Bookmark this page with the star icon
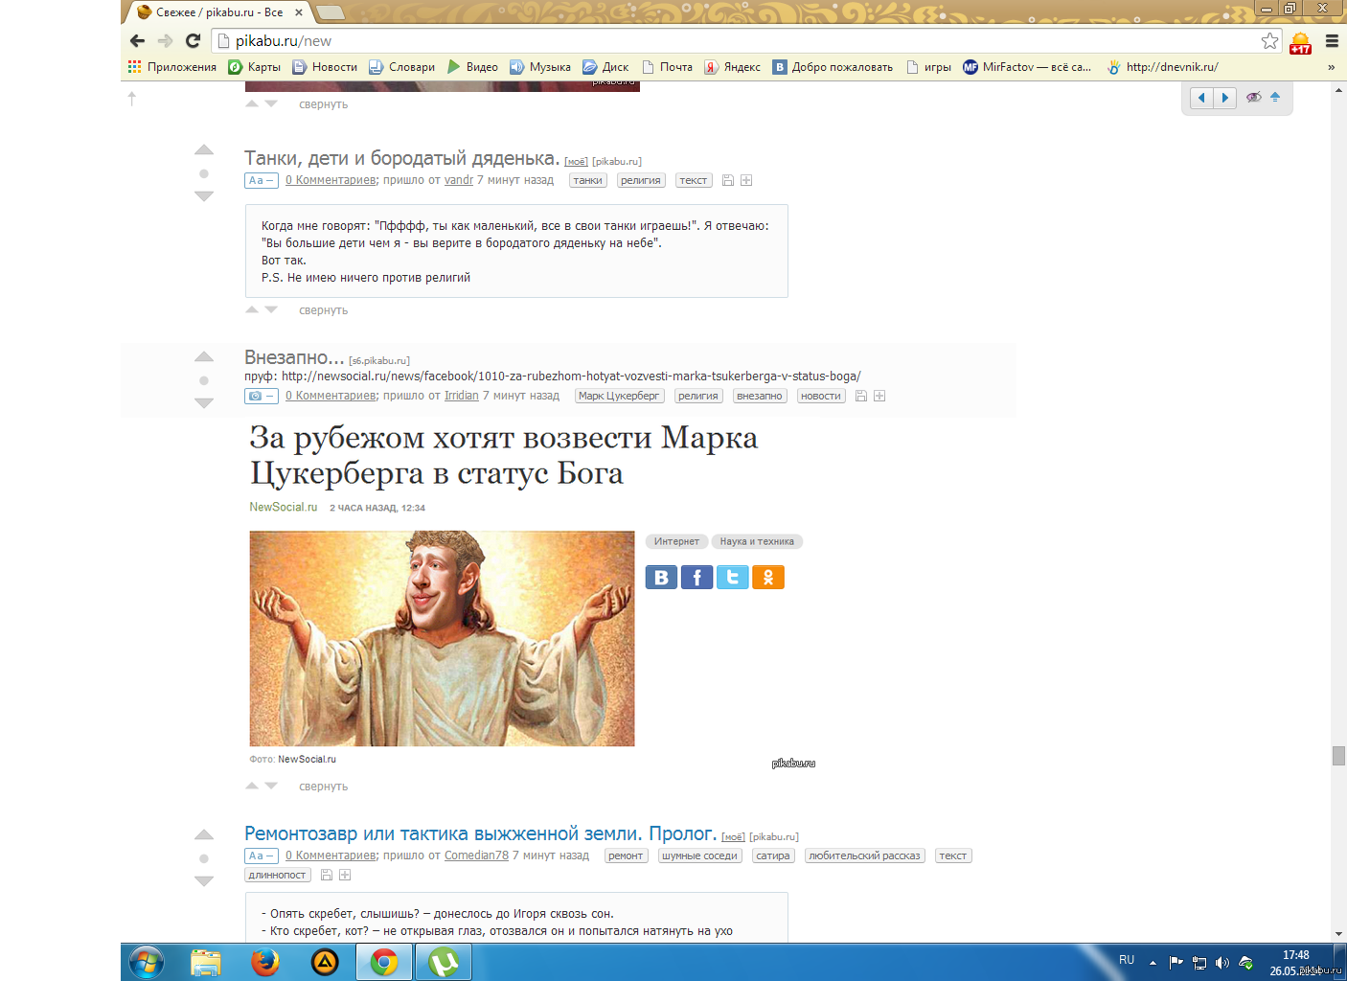This screenshot has width=1347, height=981. coord(1269,40)
